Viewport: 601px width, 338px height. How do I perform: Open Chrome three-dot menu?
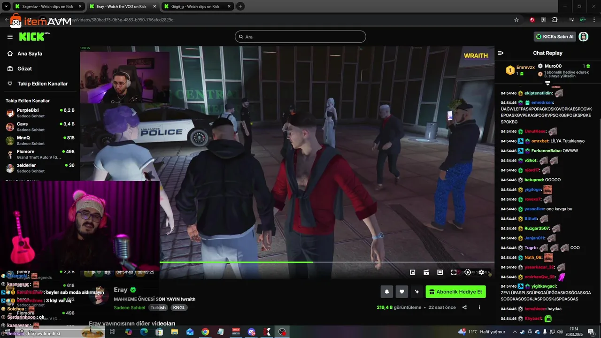(x=593, y=20)
